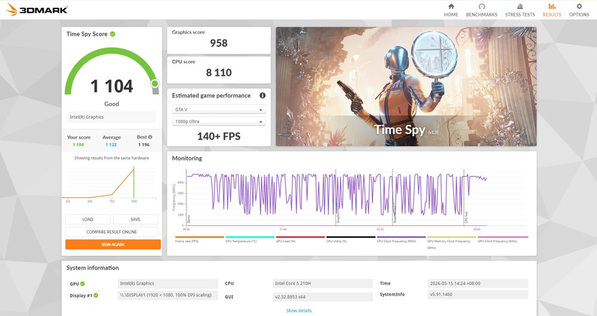Click Your score value 1 104
This screenshot has height=316, width=597.
tap(78, 145)
